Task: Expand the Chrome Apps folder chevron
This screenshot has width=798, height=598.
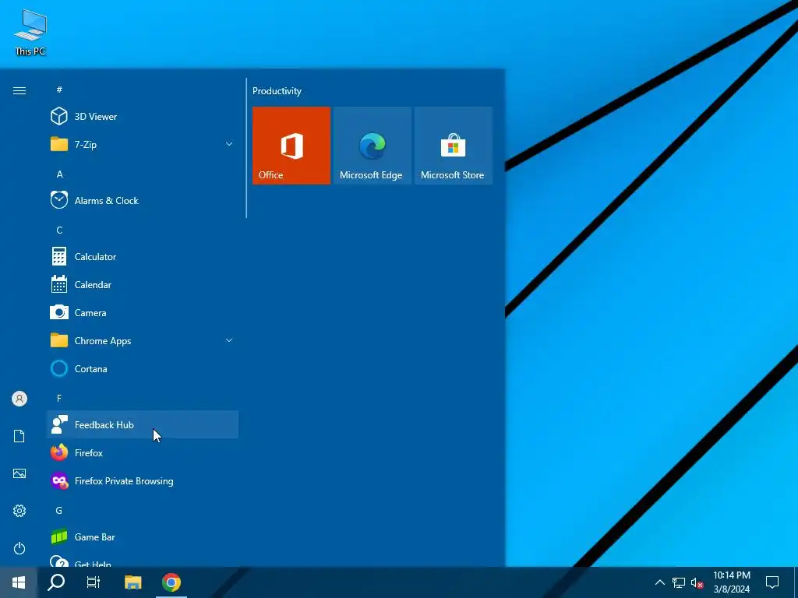Action: (229, 340)
